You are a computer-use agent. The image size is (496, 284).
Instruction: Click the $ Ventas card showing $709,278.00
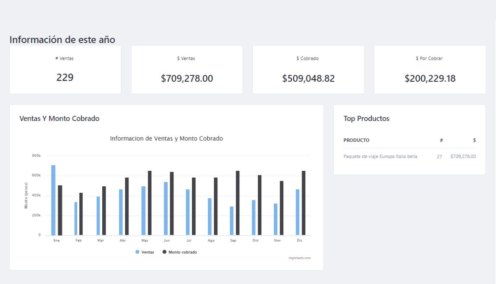187,69
